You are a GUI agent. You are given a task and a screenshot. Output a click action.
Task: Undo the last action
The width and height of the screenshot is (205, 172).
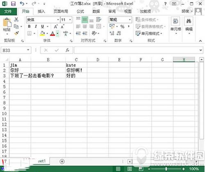[22, 4]
